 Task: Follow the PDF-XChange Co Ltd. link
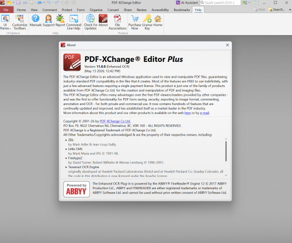coord(115,121)
